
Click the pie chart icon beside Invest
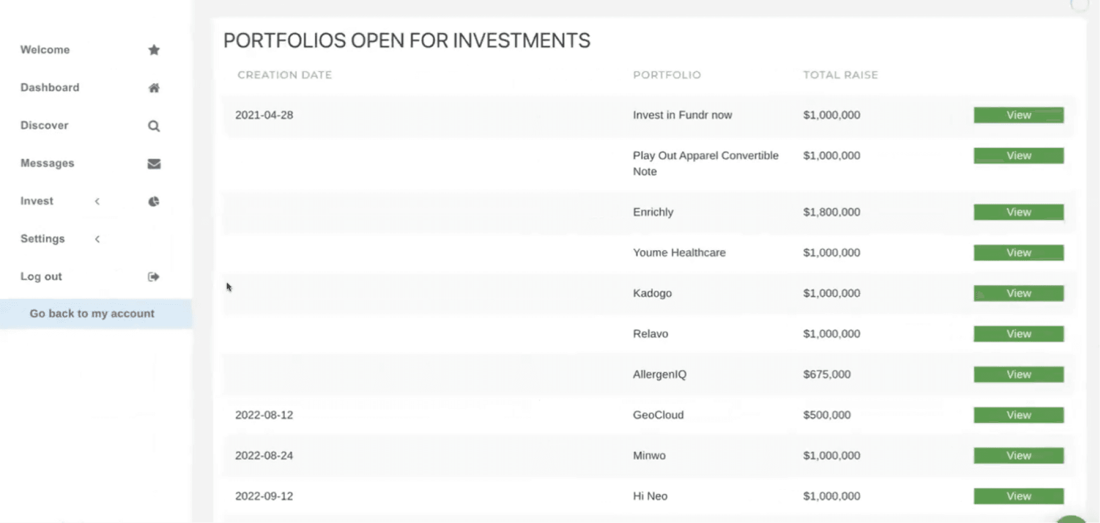click(x=154, y=201)
